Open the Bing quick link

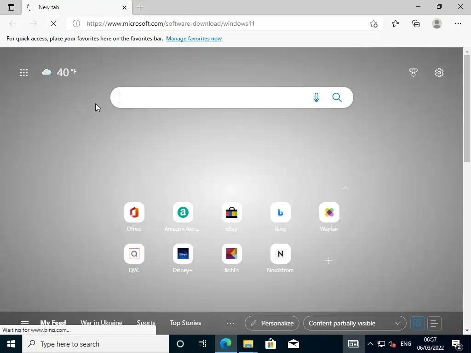[x=280, y=217]
